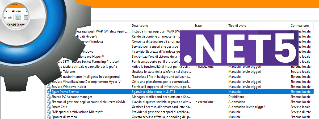Click the 'trasferimento intelligente in background' service name
The height and width of the screenshot is (119, 319).
tap(90, 77)
